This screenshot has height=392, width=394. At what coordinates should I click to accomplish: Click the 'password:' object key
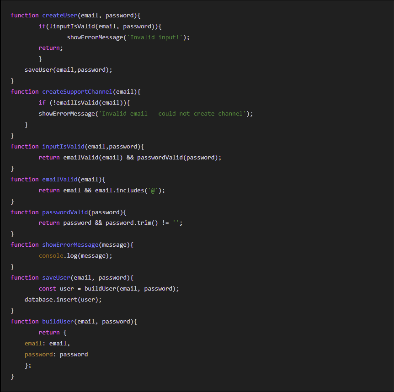(40, 355)
